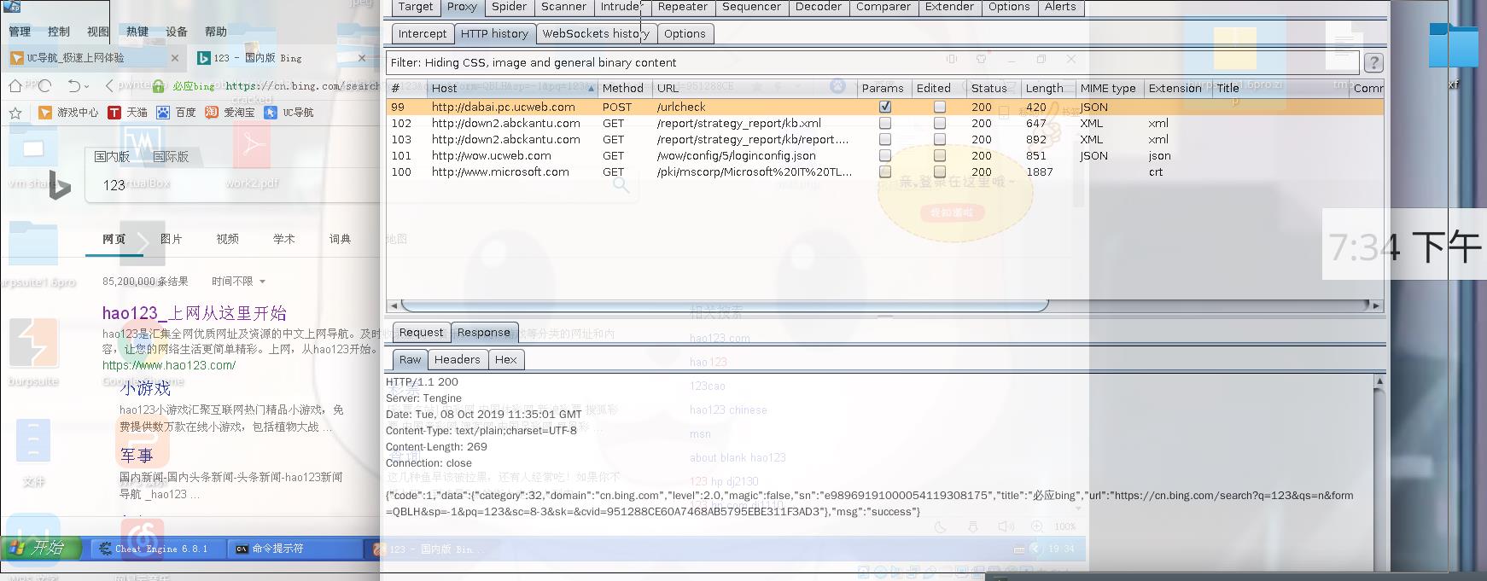
Task: Toggle Params checkbox for www.microsoft.com row
Action: [885, 171]
